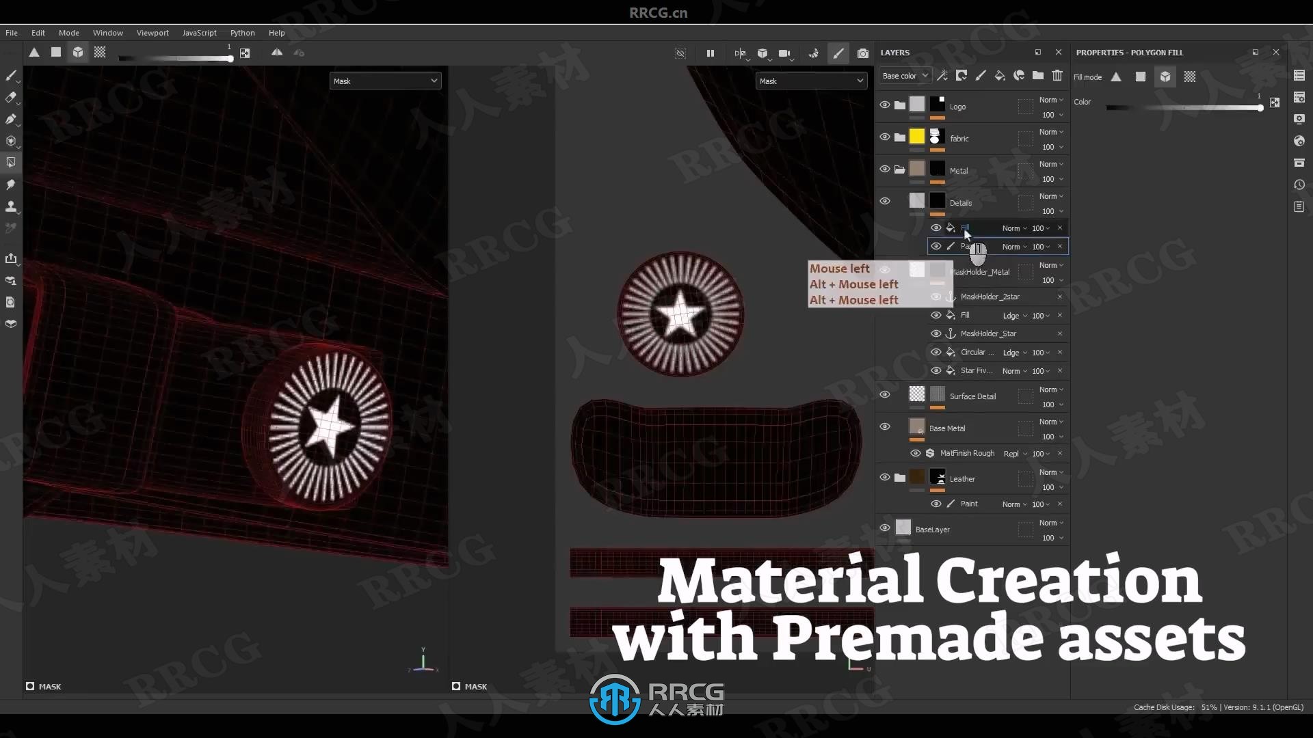
Task: Select the Logo layer mask thumbnail
Action: click(x=938, y=104)
